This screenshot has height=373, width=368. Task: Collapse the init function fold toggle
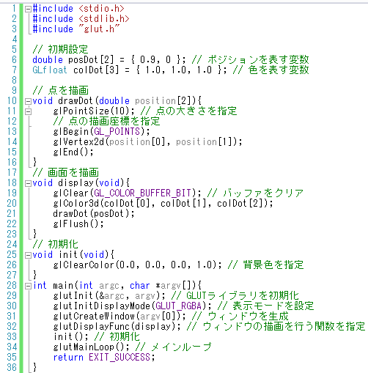[x=29, y=255]
